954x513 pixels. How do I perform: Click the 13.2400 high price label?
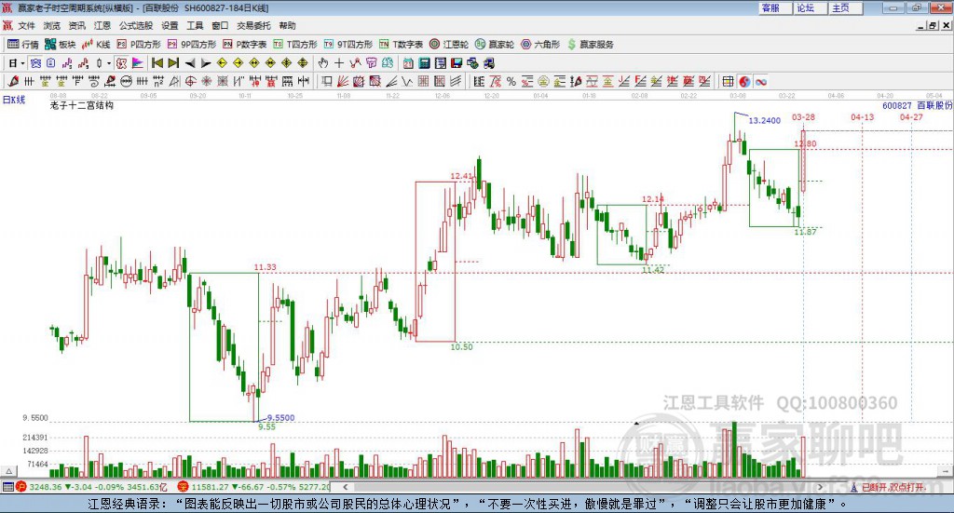pos(764,120)
